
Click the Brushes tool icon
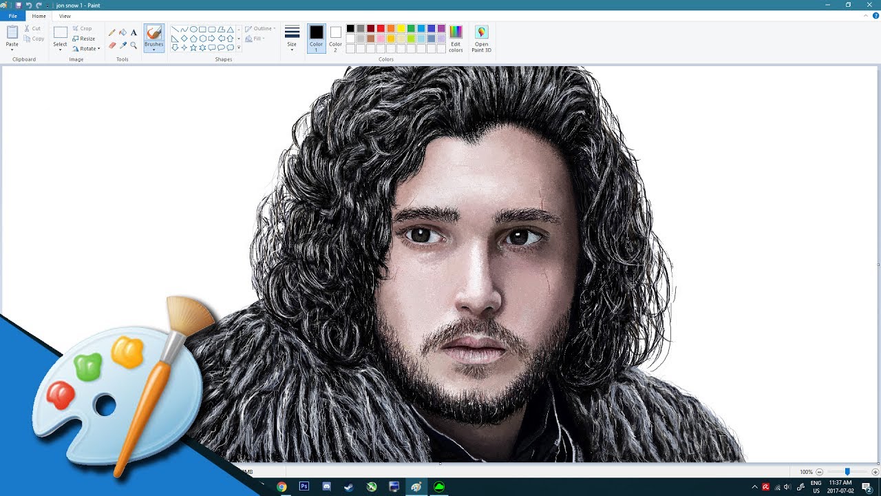(x=154, y=32)
